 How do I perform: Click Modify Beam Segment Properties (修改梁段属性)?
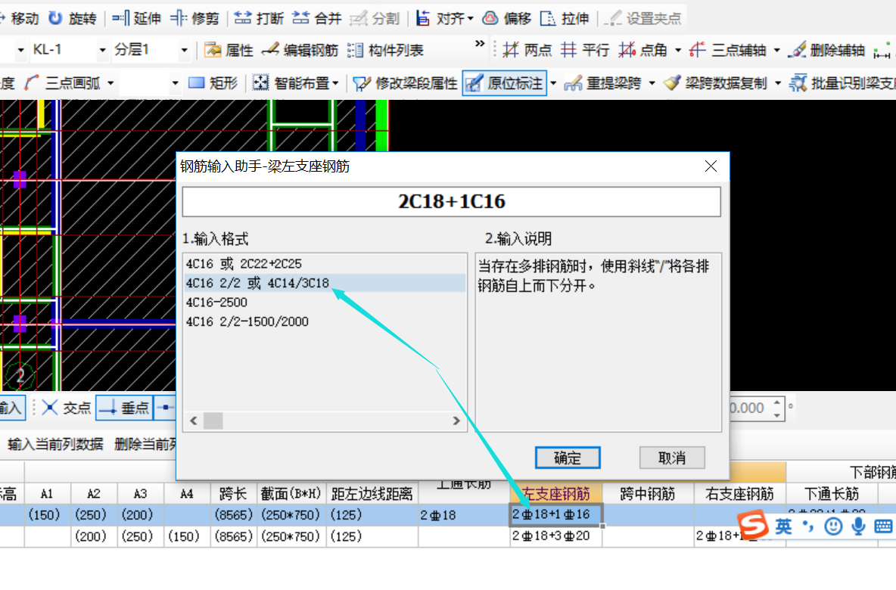coord(405,83)
